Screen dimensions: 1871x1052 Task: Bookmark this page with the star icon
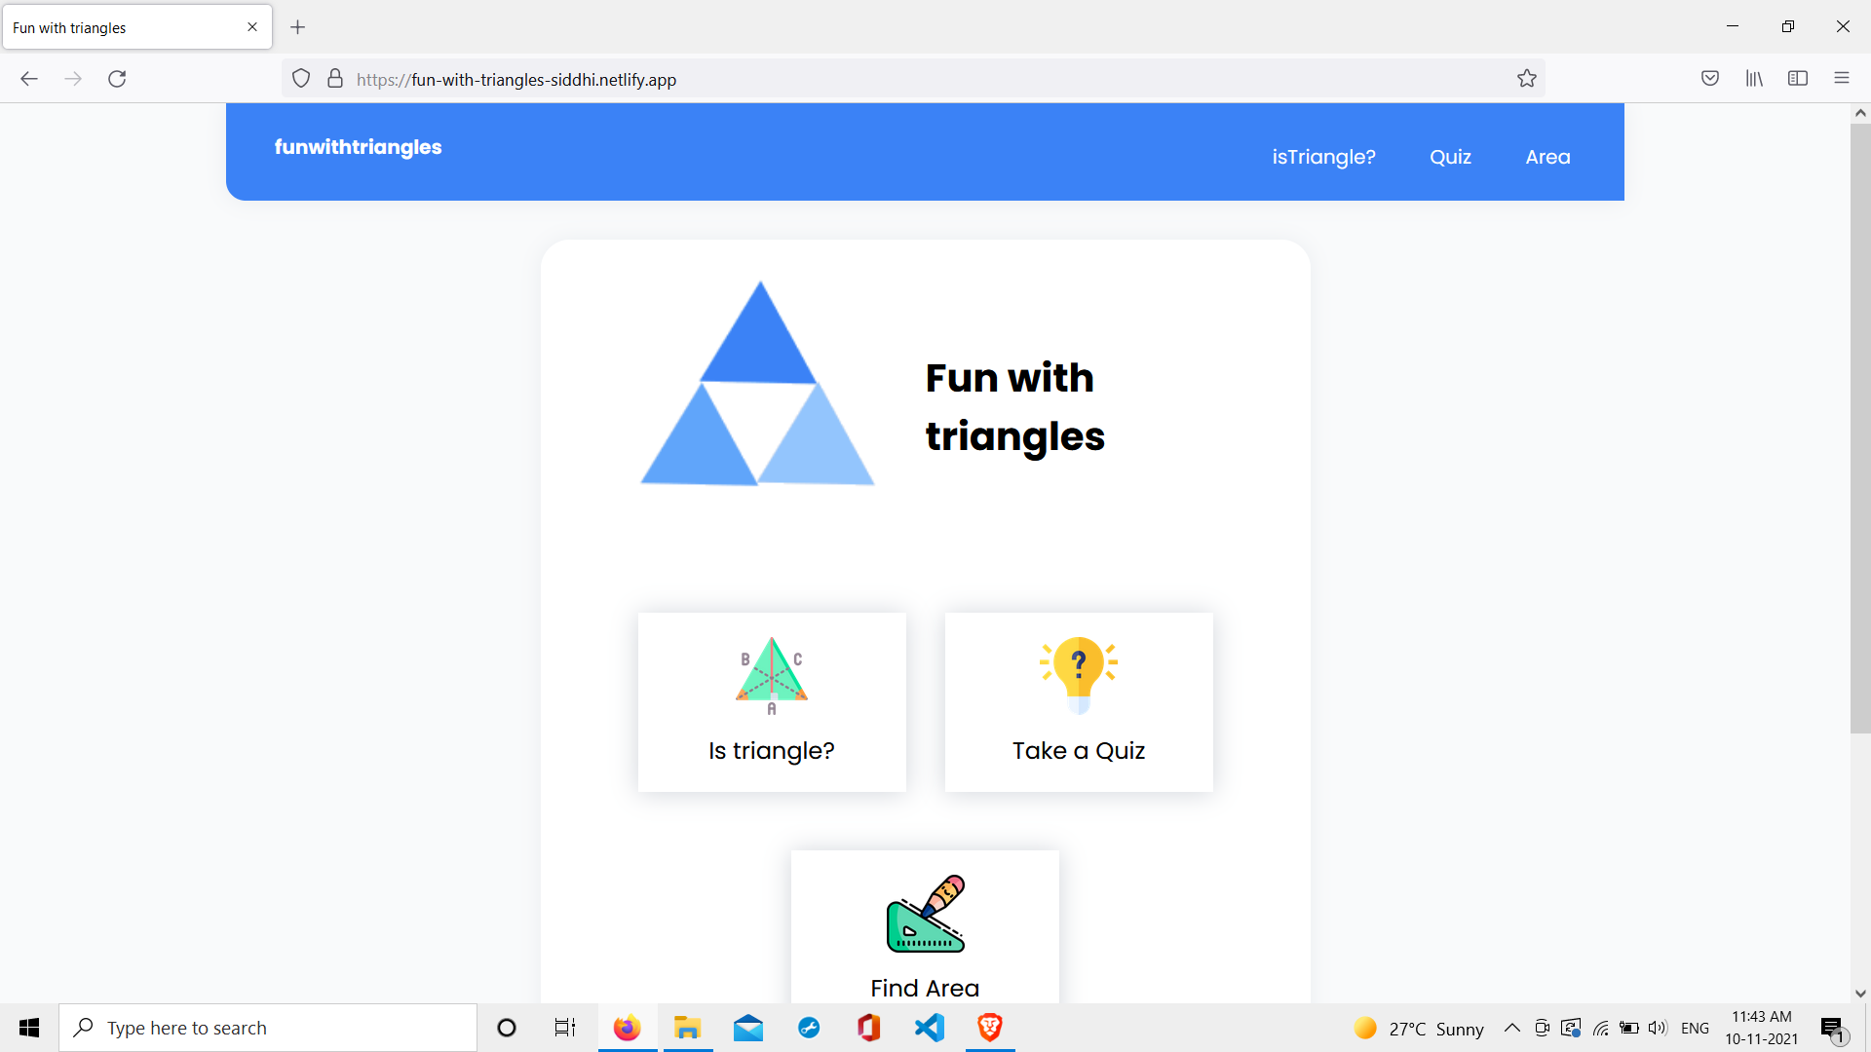1526,79
